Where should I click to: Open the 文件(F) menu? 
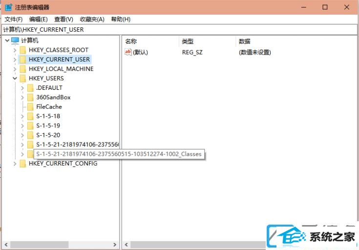tap(14, 20)
